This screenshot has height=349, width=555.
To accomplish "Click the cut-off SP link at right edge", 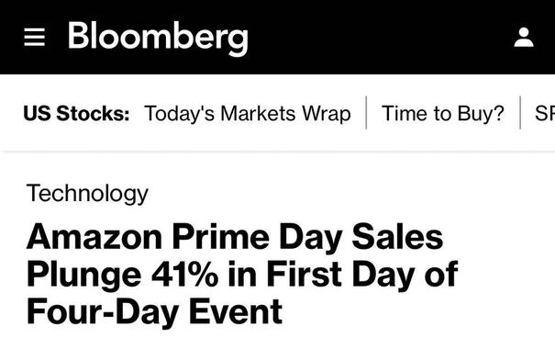I will pyautogui.click(x=545, y=113).
